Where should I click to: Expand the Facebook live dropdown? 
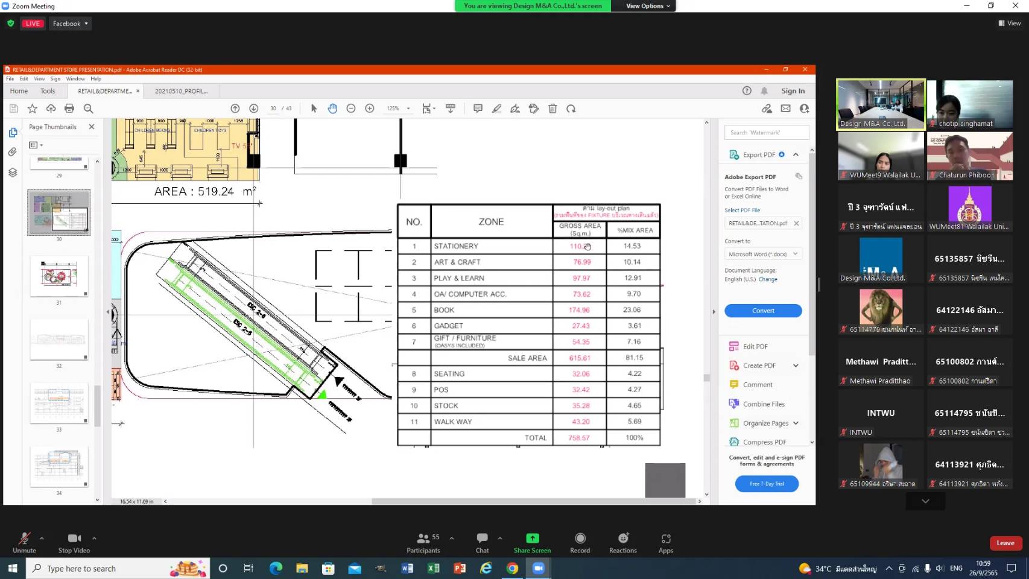pos(70,24)
